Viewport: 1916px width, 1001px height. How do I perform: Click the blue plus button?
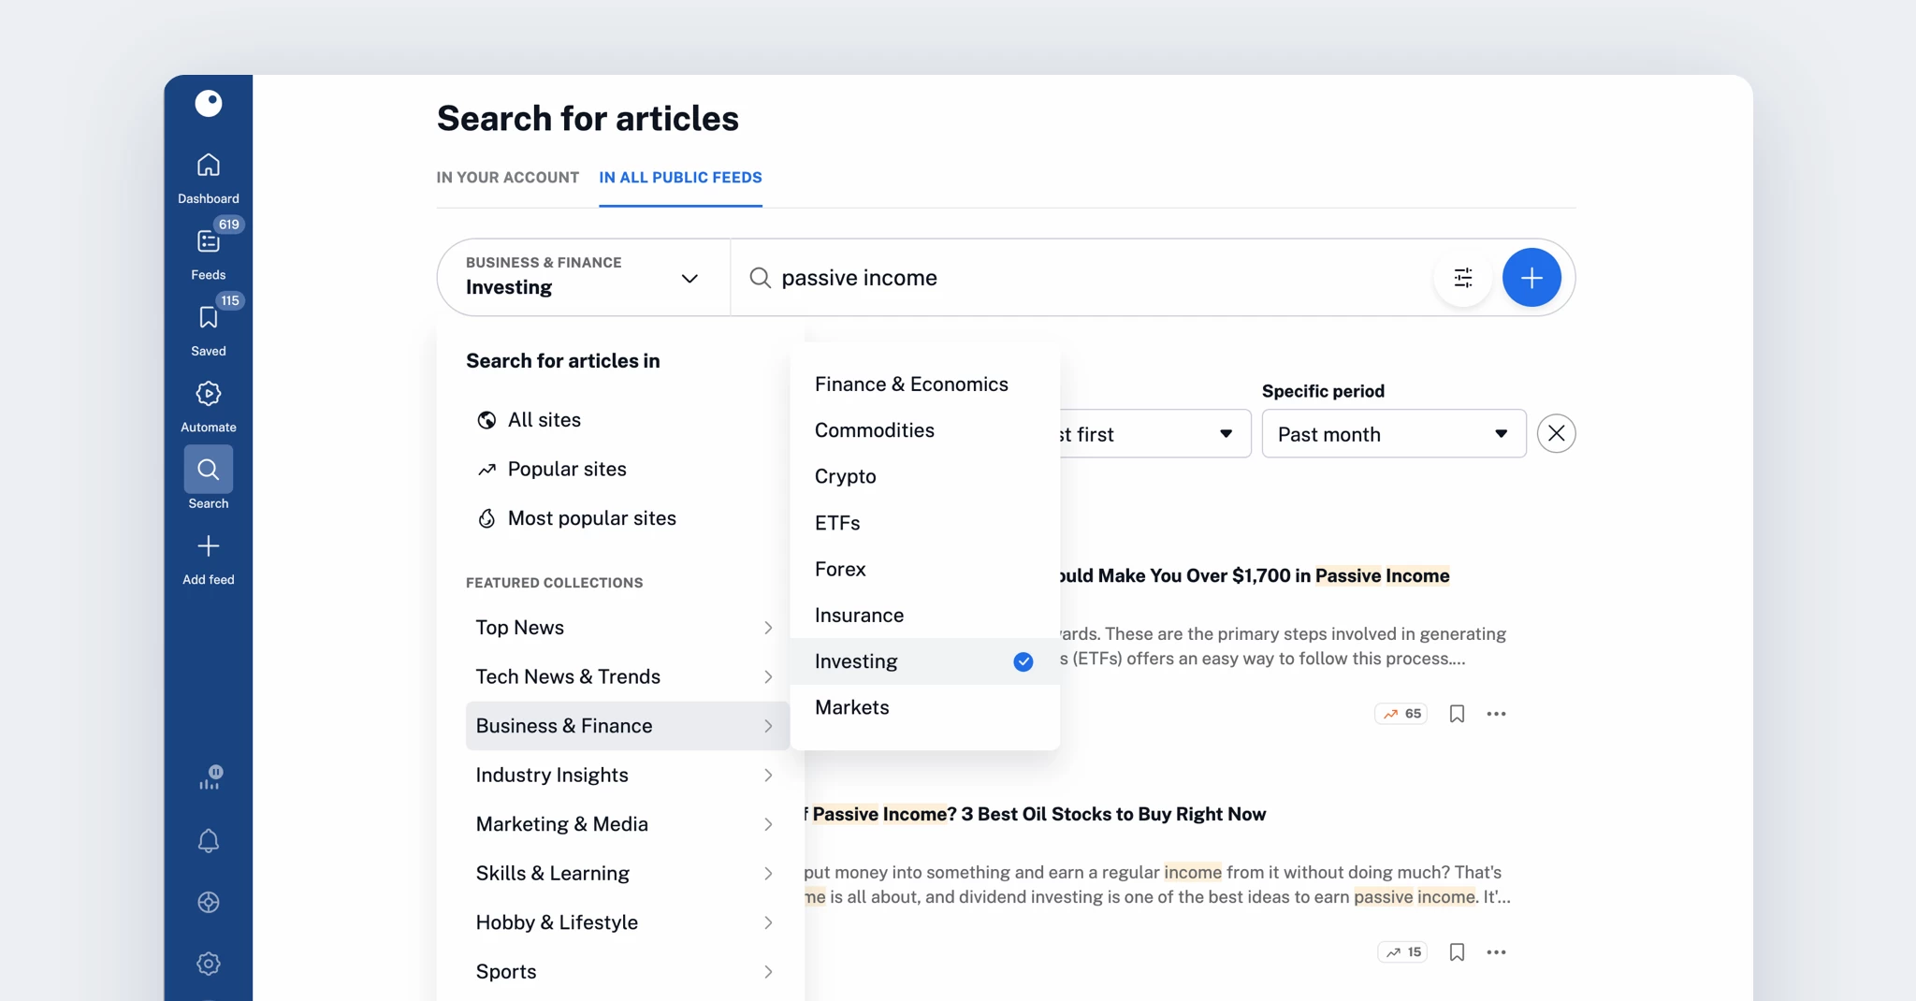click(x=1531, y=278)
